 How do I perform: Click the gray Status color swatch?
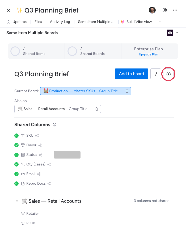pyautogui.click(x=67, y=155)
